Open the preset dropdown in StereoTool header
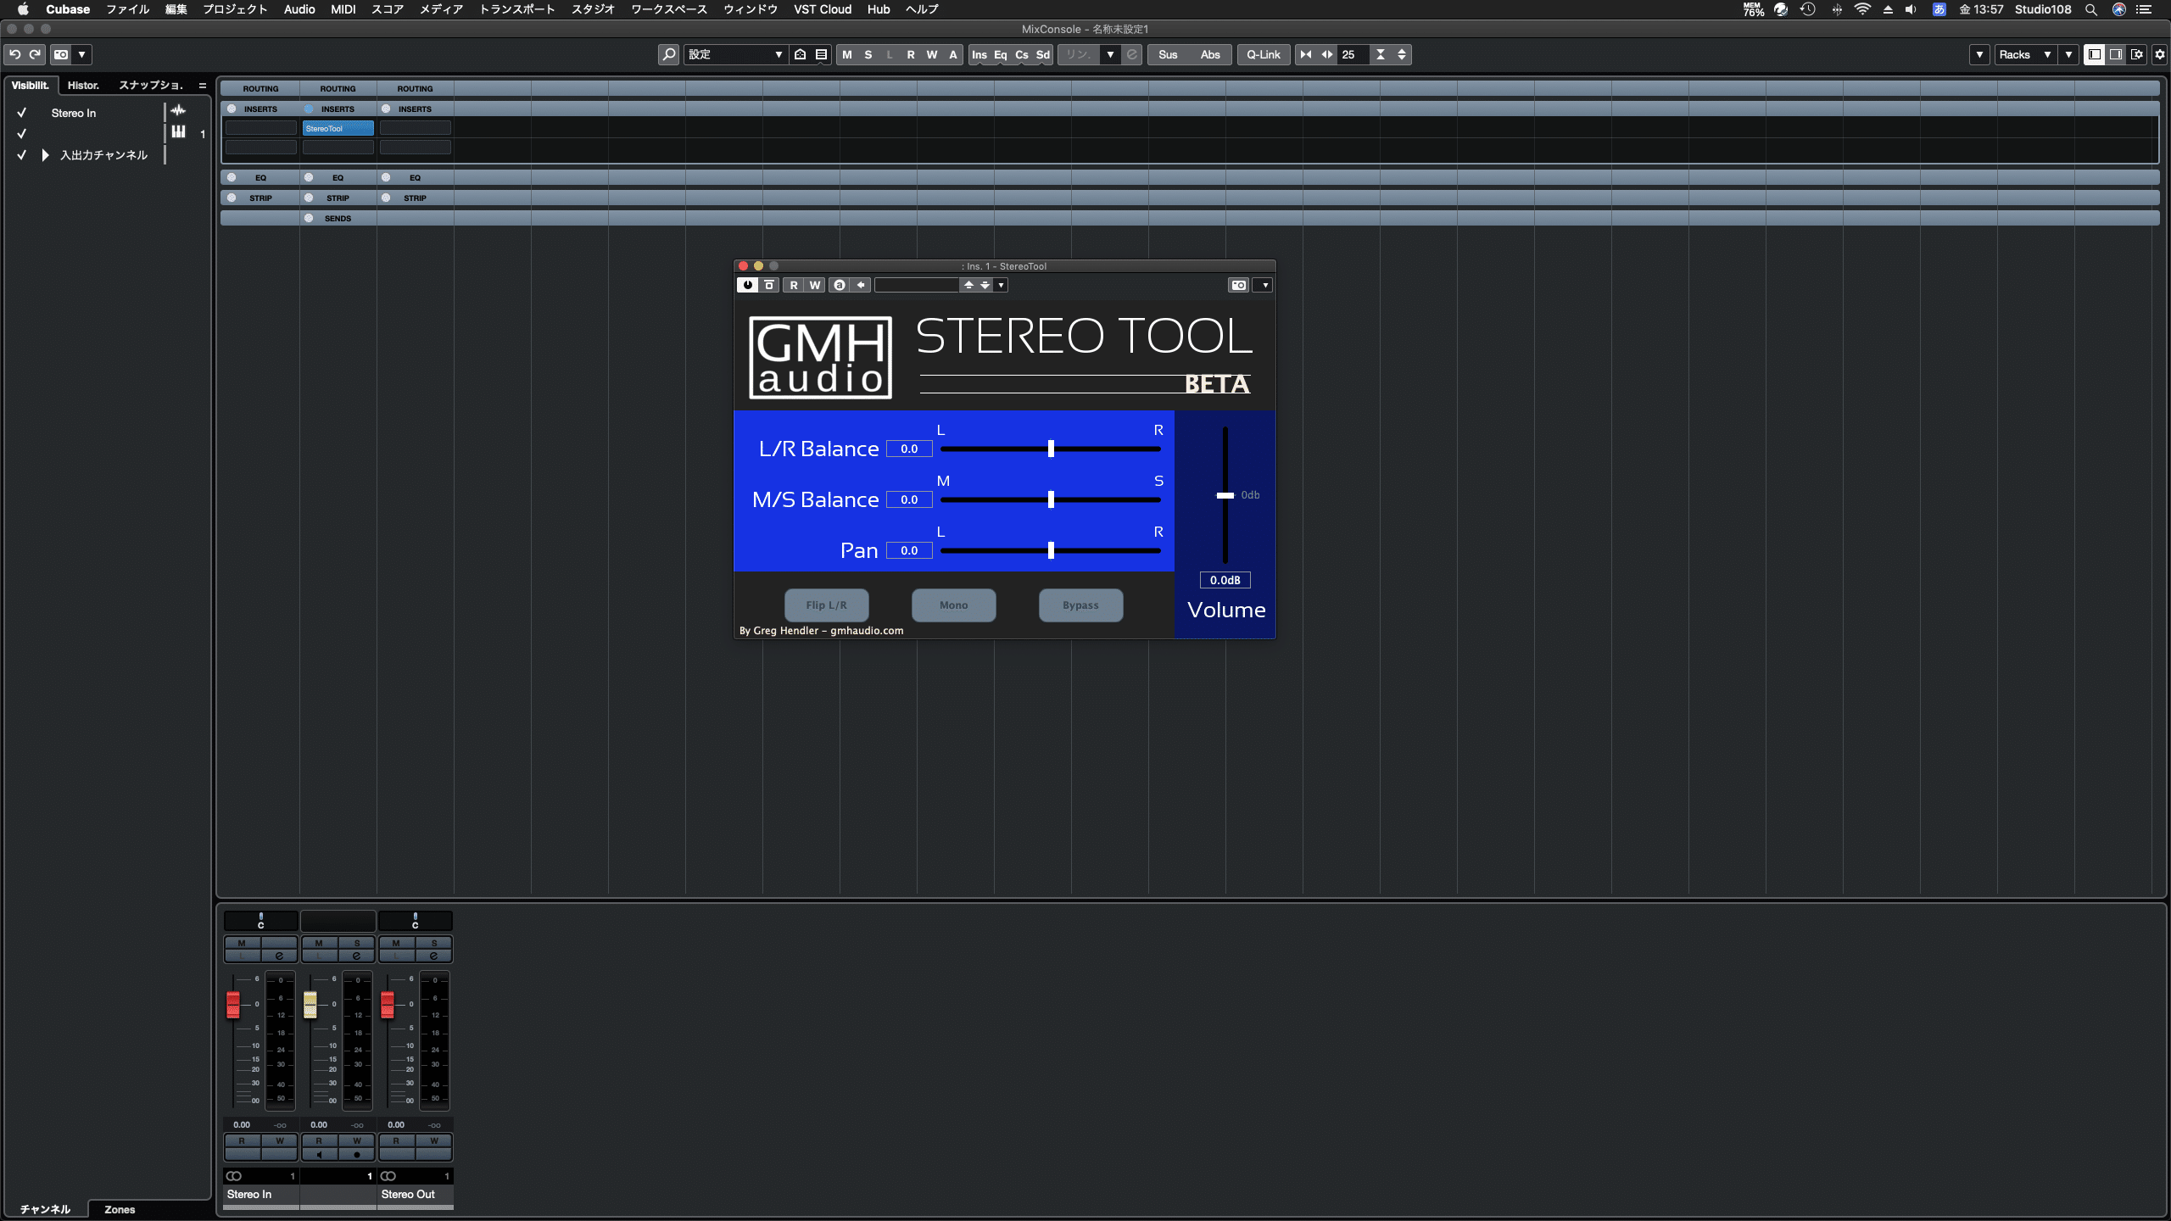Image resolution: width=2171 pixels, height=1221 pixels. pos(1002,285)
